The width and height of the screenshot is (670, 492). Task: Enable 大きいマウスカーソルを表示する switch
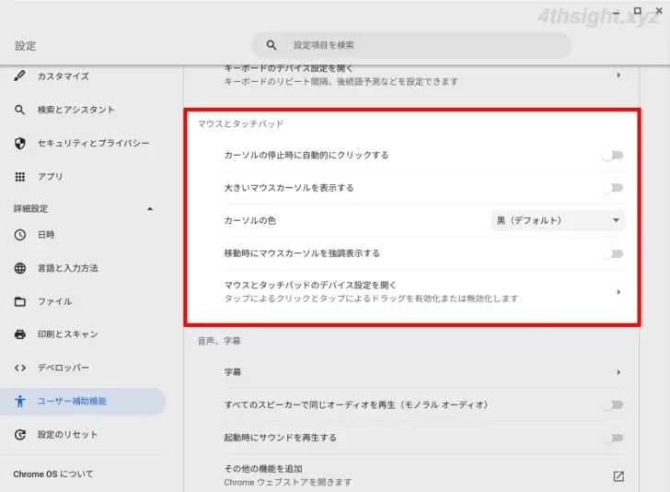pyautogui.click(x=613, y=188)
